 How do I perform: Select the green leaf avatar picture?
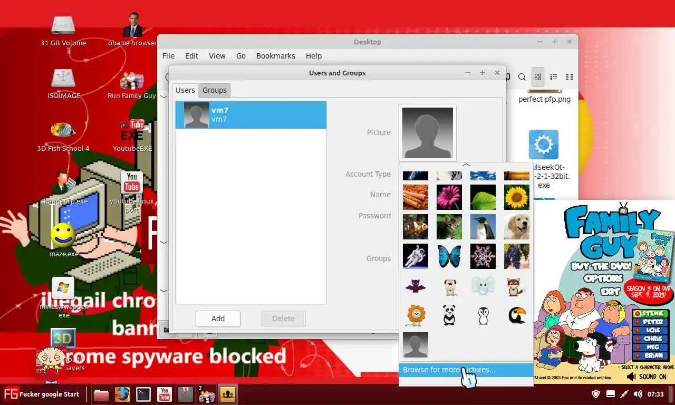483,197
